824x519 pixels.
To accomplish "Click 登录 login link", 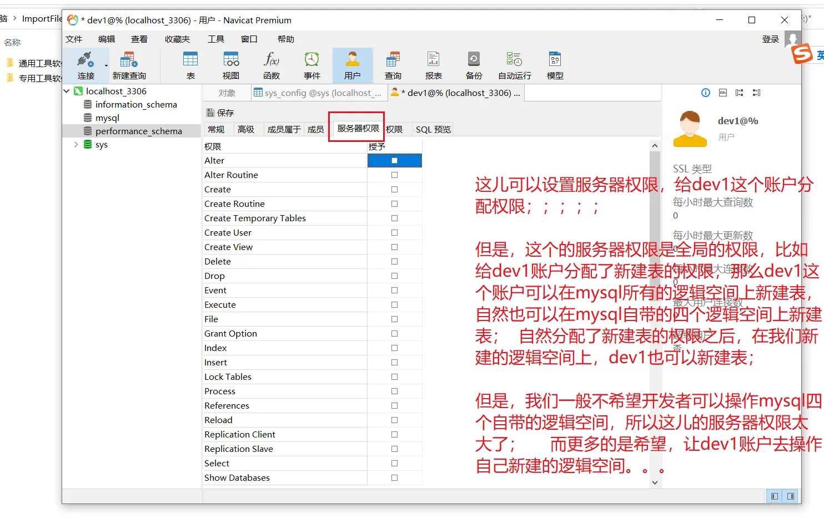I will (x=770, y=39).
